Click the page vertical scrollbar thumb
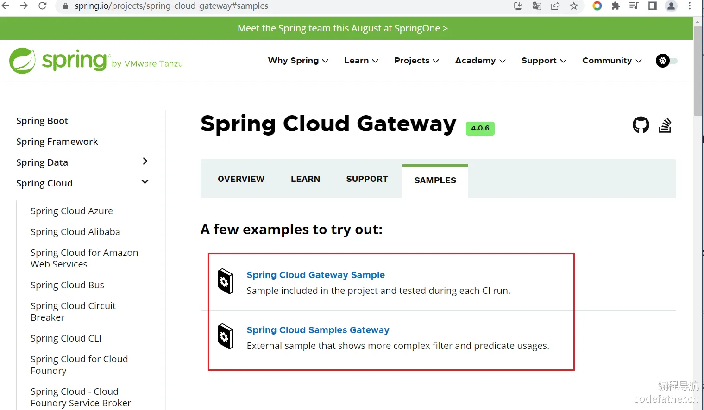 coord(698,71)
